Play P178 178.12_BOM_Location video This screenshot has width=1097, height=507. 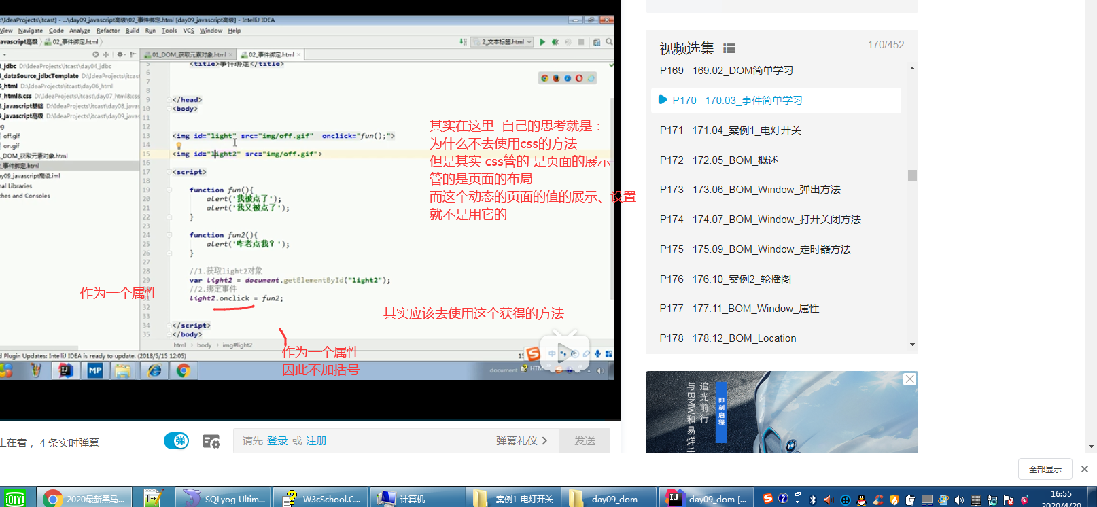[776, 338]
